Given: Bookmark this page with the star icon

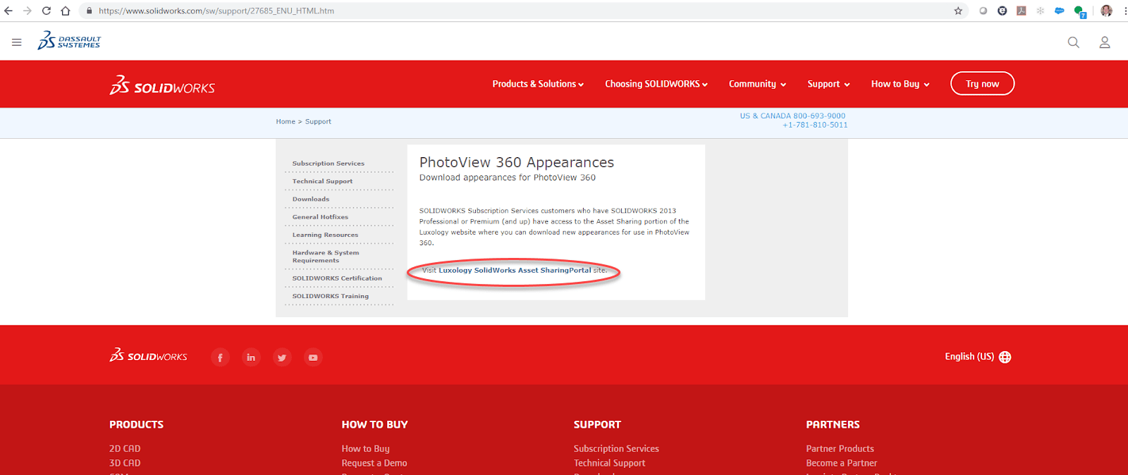Looking at the screenshot, I should 958,11.
